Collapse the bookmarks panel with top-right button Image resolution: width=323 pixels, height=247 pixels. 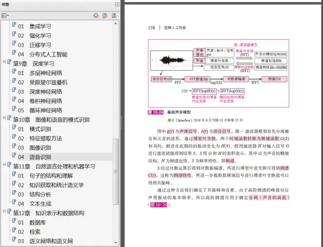pyautogui.click(x=117, y=4)
